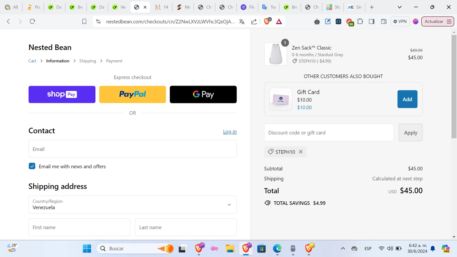457x257 pixels.
Task: Focus the Email input field
Action: [133, 149]
